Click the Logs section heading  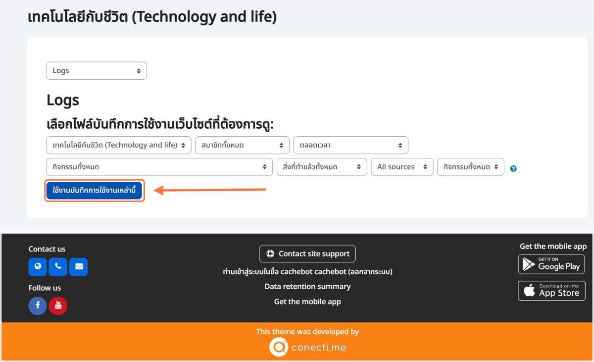point(63,100)
